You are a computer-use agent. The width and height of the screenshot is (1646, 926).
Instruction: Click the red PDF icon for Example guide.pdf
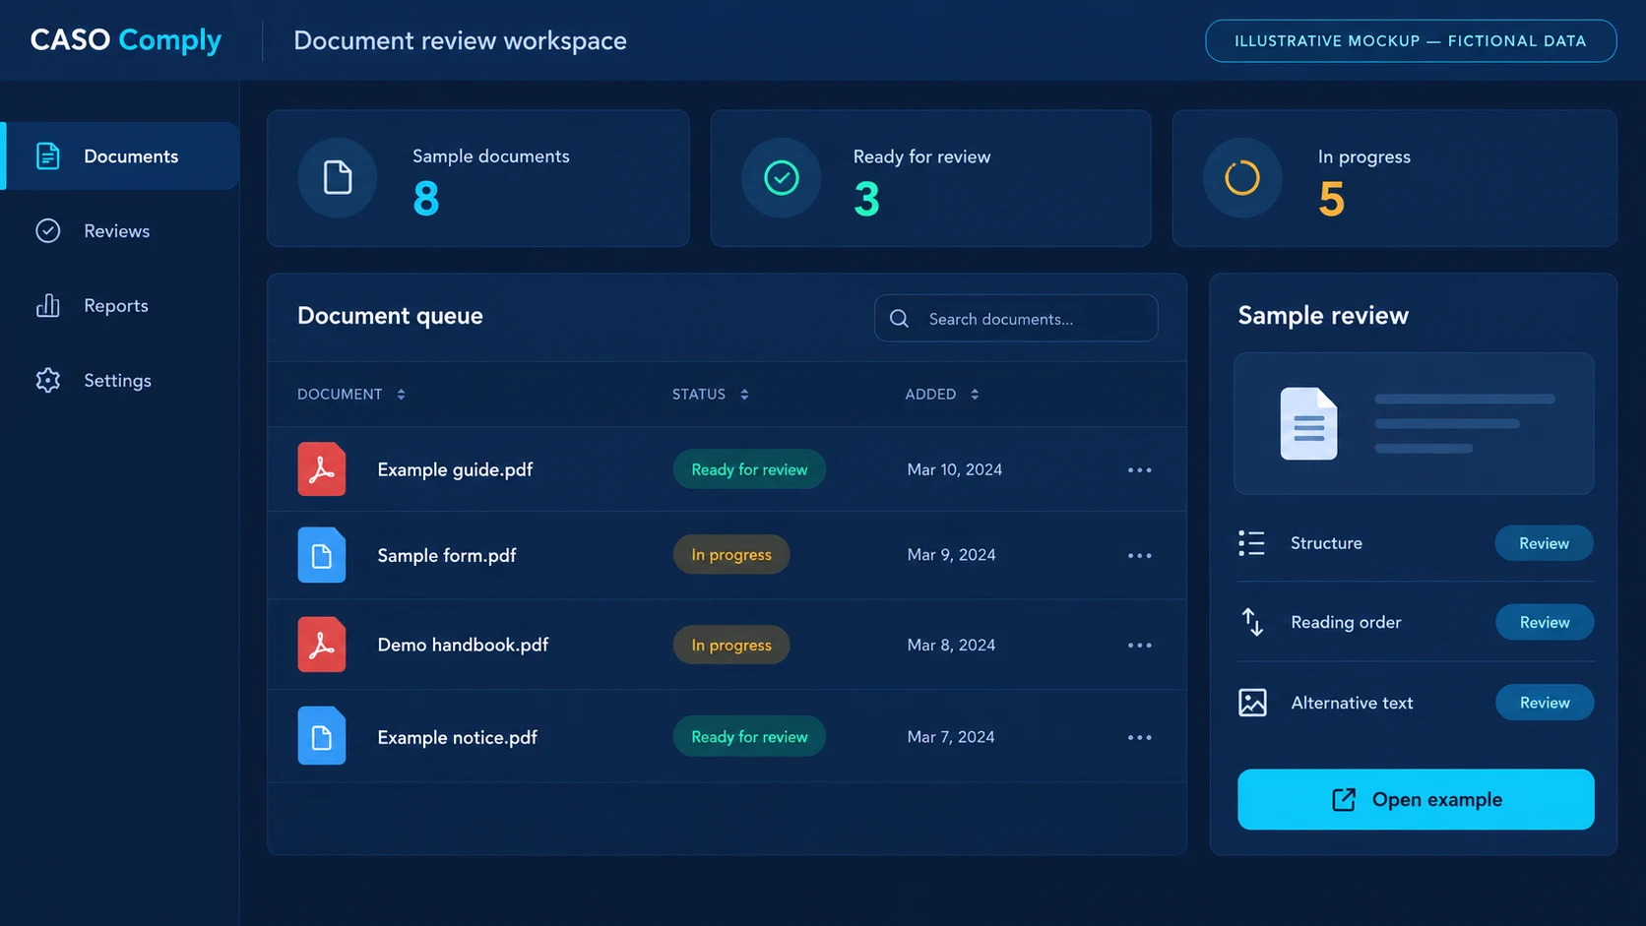tap(322, 469)
